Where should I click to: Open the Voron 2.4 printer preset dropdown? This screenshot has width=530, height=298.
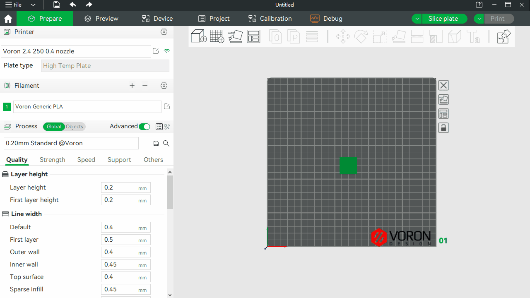(76, 51)
